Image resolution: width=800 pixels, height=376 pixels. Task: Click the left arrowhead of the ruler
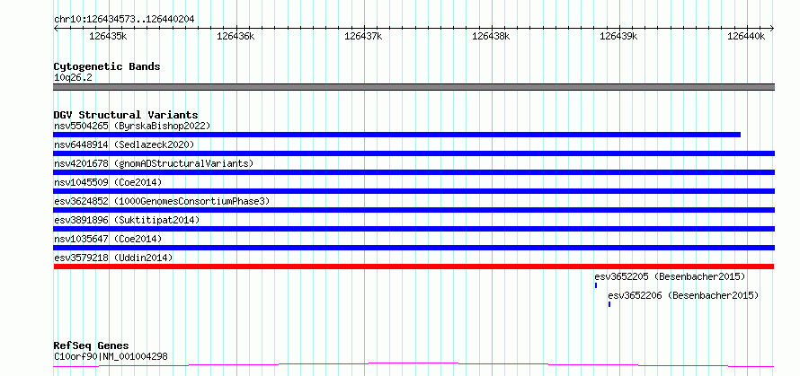pos(56,29)
